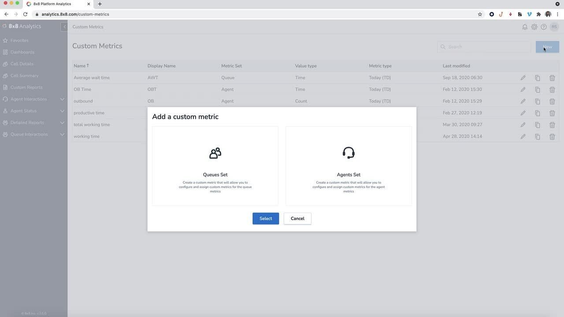Click Custom Metrics breadcrumb
Screen dimensions: 564x317
click(88, 27)
